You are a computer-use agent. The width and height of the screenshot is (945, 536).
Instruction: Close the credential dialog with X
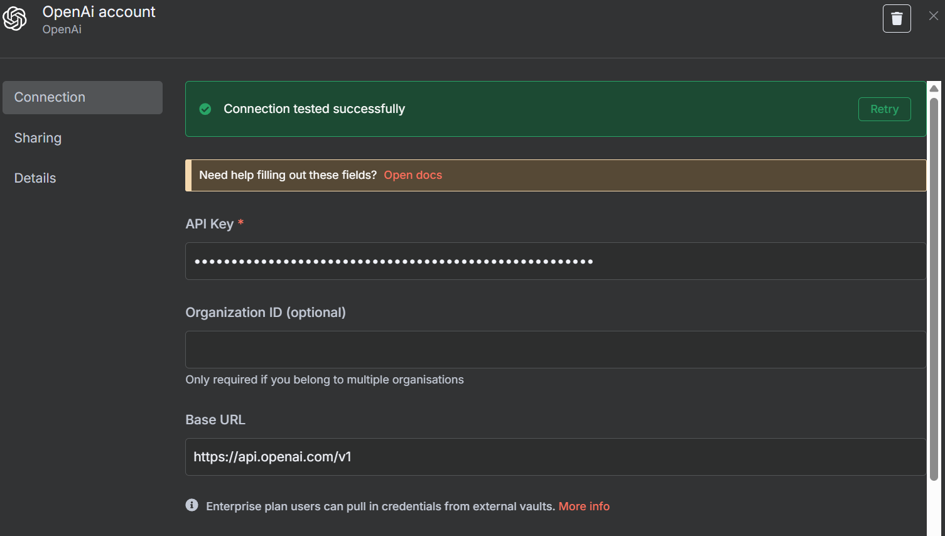(x=933, y=16)
